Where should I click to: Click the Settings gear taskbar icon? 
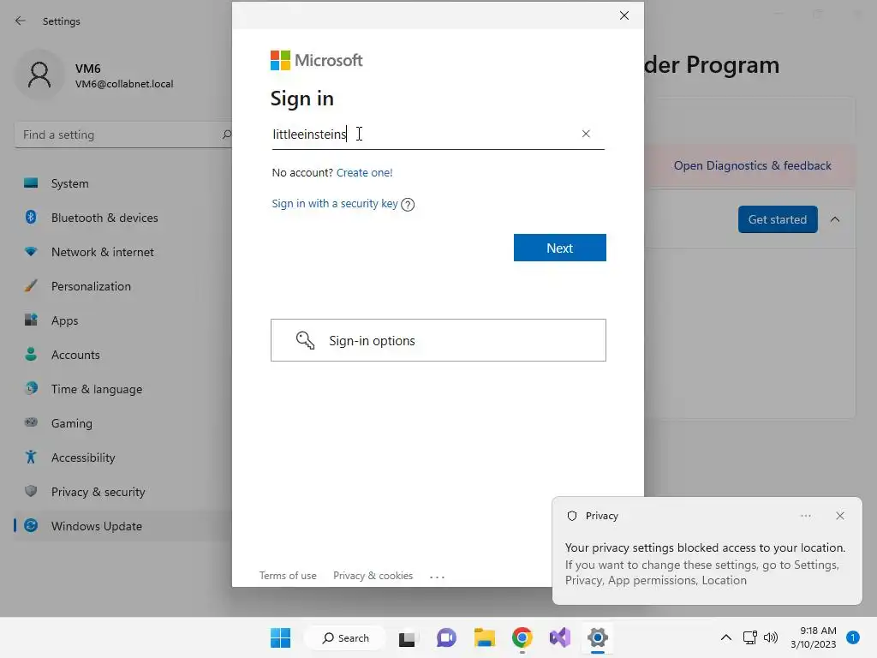click(x=597, y=637)
